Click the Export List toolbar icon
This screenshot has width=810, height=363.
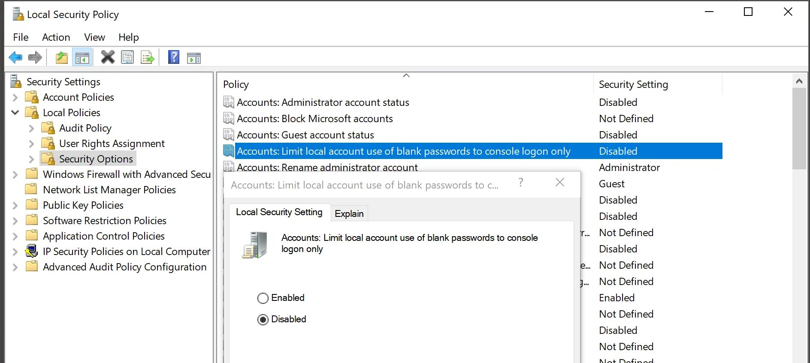(x=147, y=57)
